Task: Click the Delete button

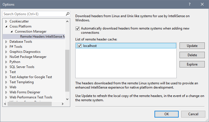Action: point(192,55)
